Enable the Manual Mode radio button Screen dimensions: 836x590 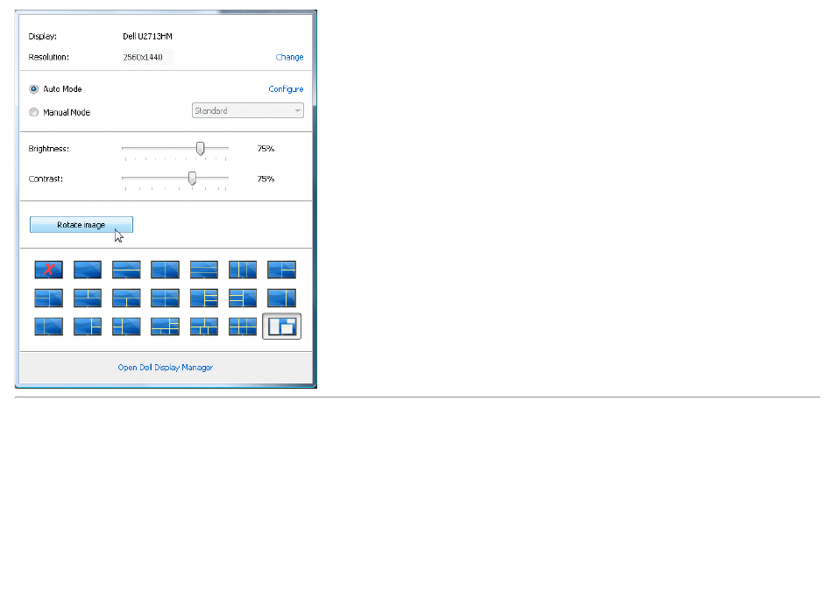33,112
